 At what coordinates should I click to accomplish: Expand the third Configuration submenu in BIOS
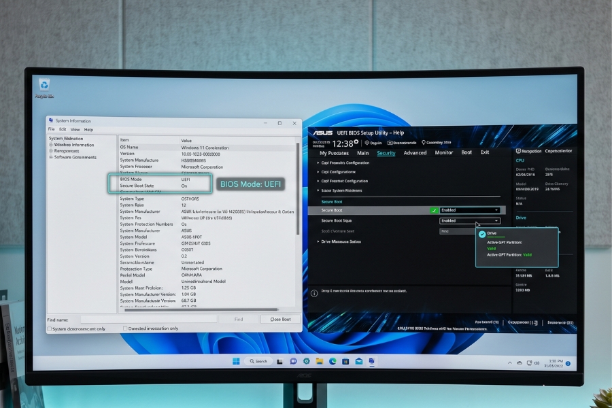[318, 181]
